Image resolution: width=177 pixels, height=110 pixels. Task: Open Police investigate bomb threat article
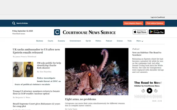tap(38, 81)
